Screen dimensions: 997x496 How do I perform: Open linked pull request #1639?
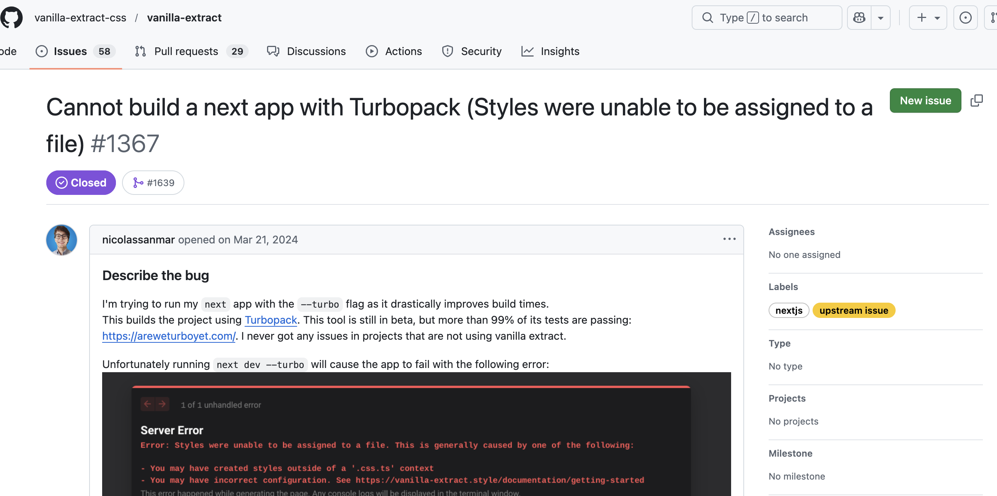(153, 183)
